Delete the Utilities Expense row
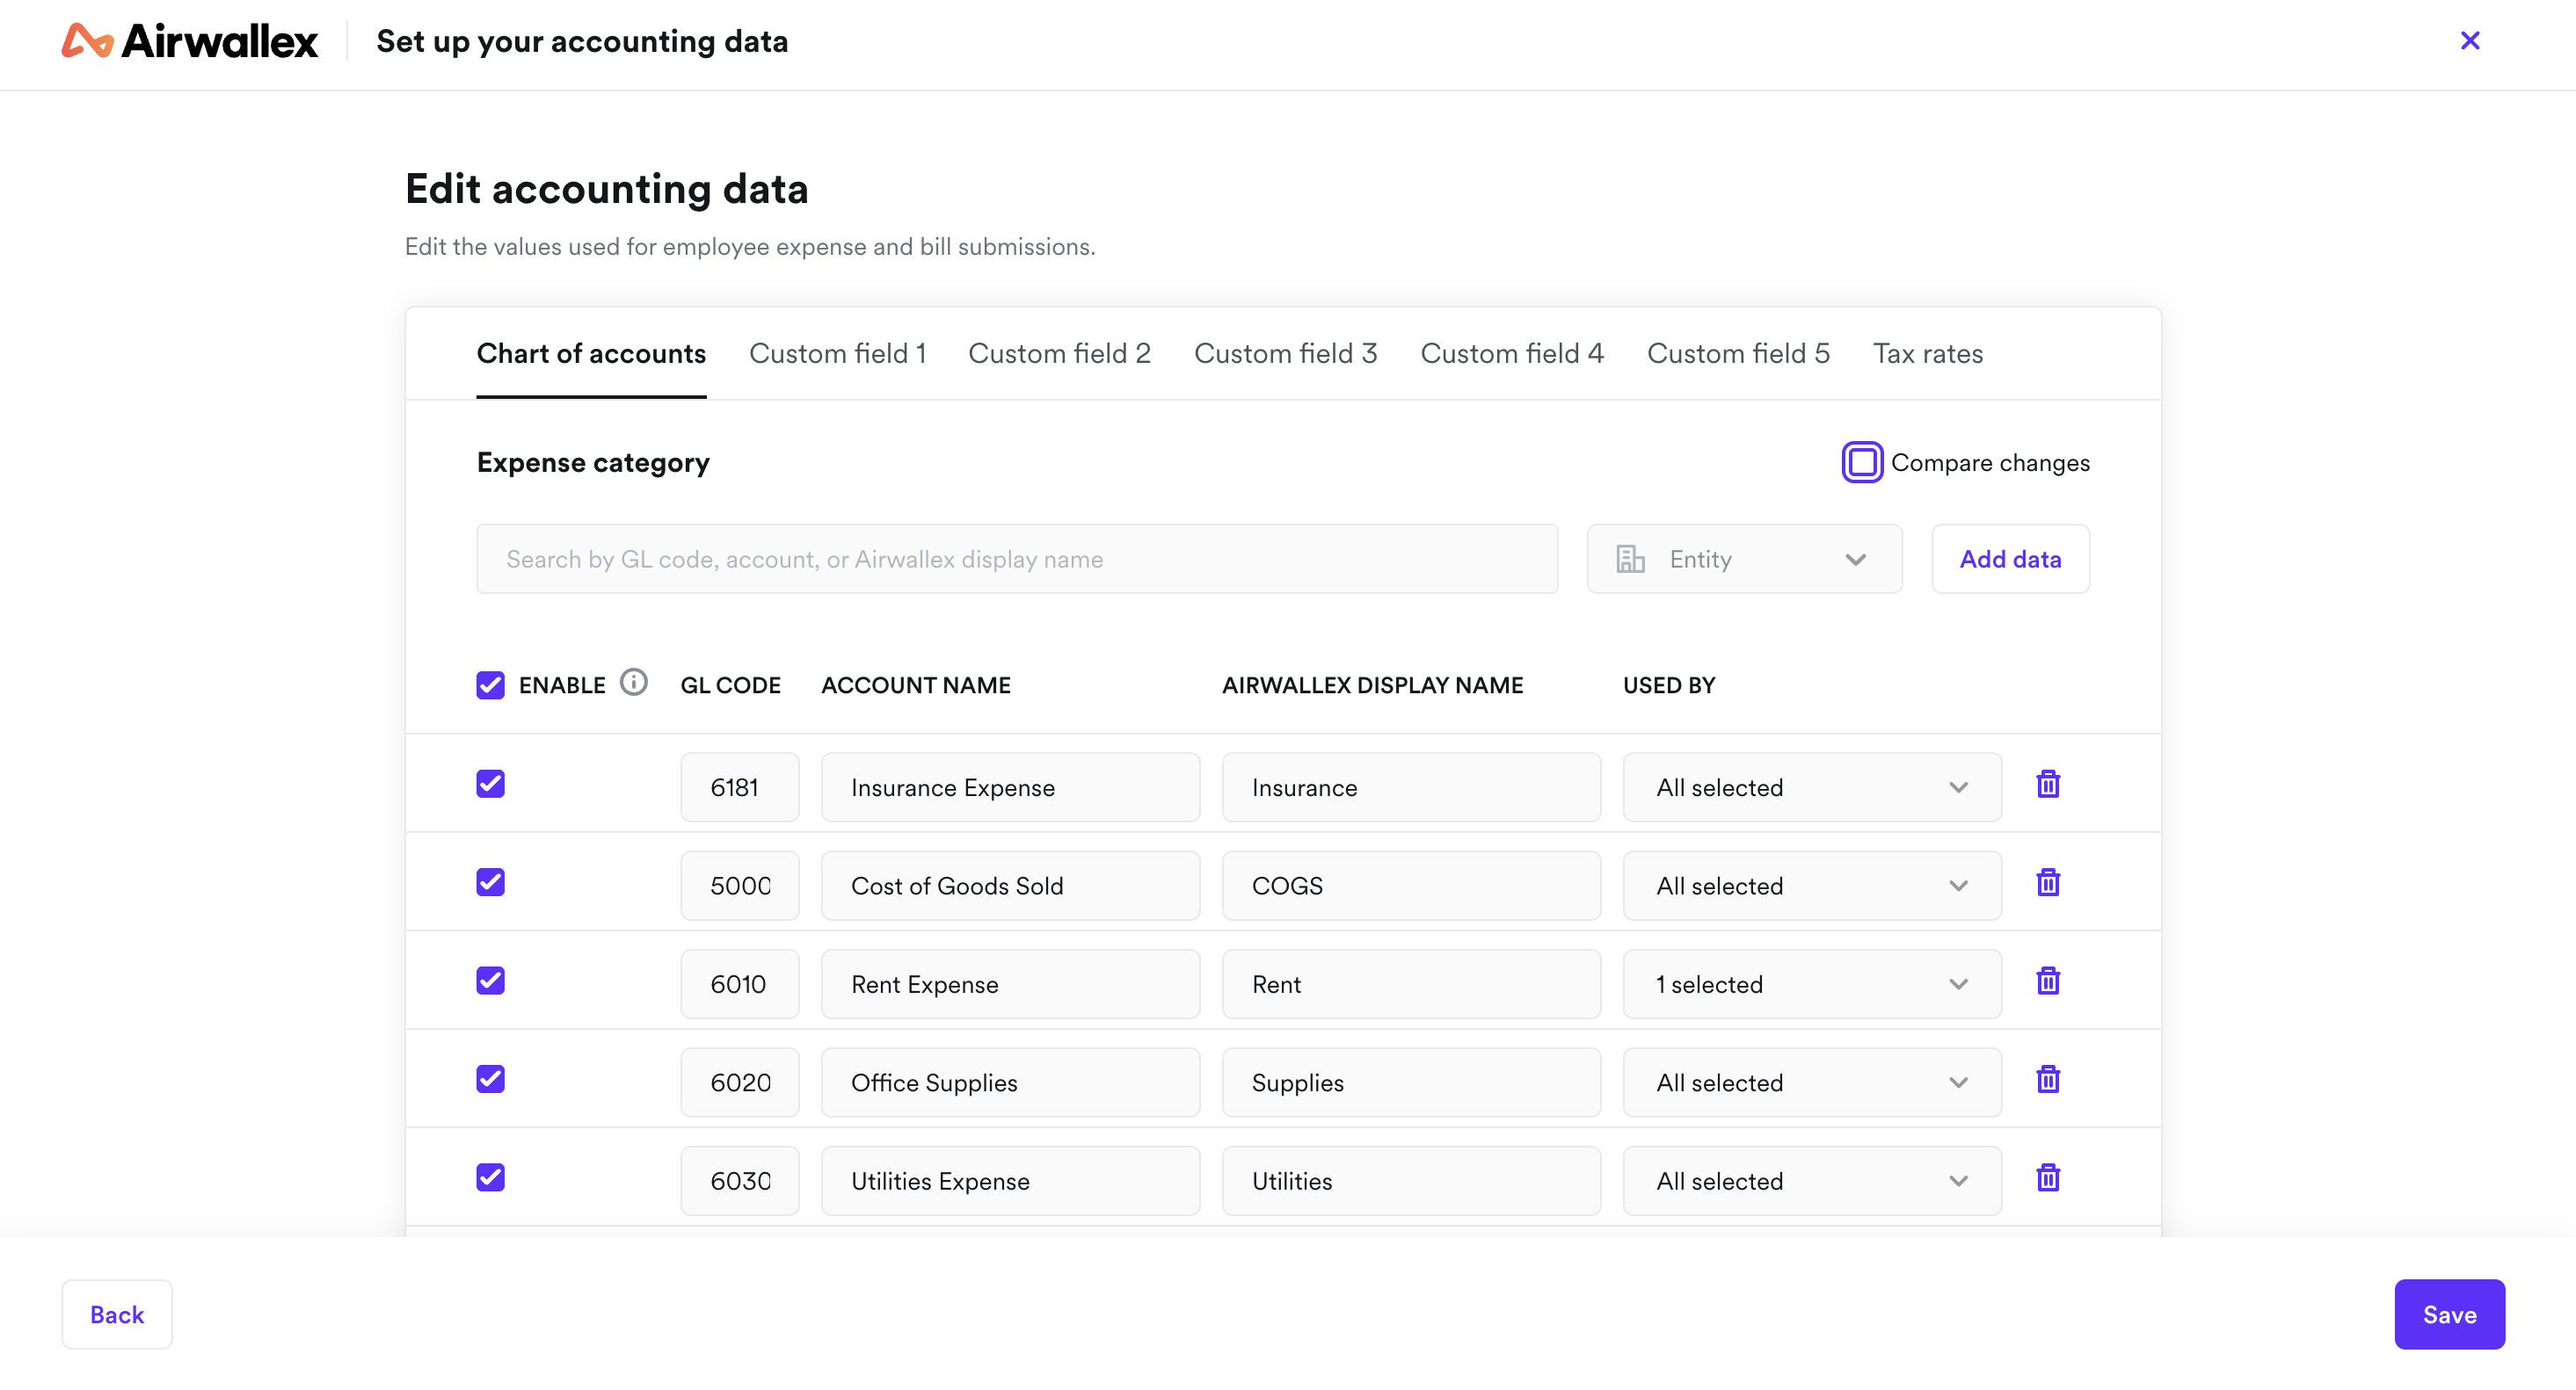The width and height of the screenshot is (2576, 1390). click(2048, 1177)
